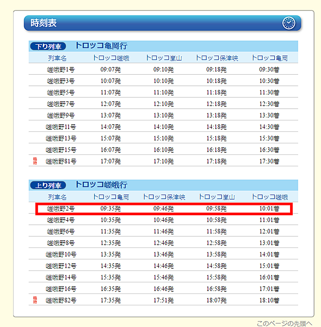Click トロッコ嵐山 column header in 上り列車 table
Viewport: 321px width, 327px height.
[217, 197]
